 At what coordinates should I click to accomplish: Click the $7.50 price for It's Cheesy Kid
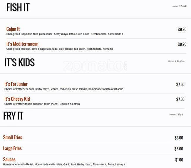(x=180, y=99)
